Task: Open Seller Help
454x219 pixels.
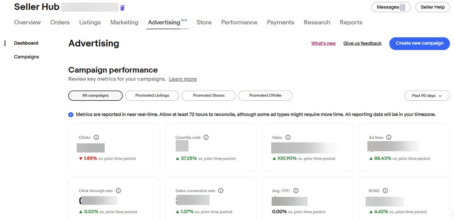Action: click(x=433, y=7)
